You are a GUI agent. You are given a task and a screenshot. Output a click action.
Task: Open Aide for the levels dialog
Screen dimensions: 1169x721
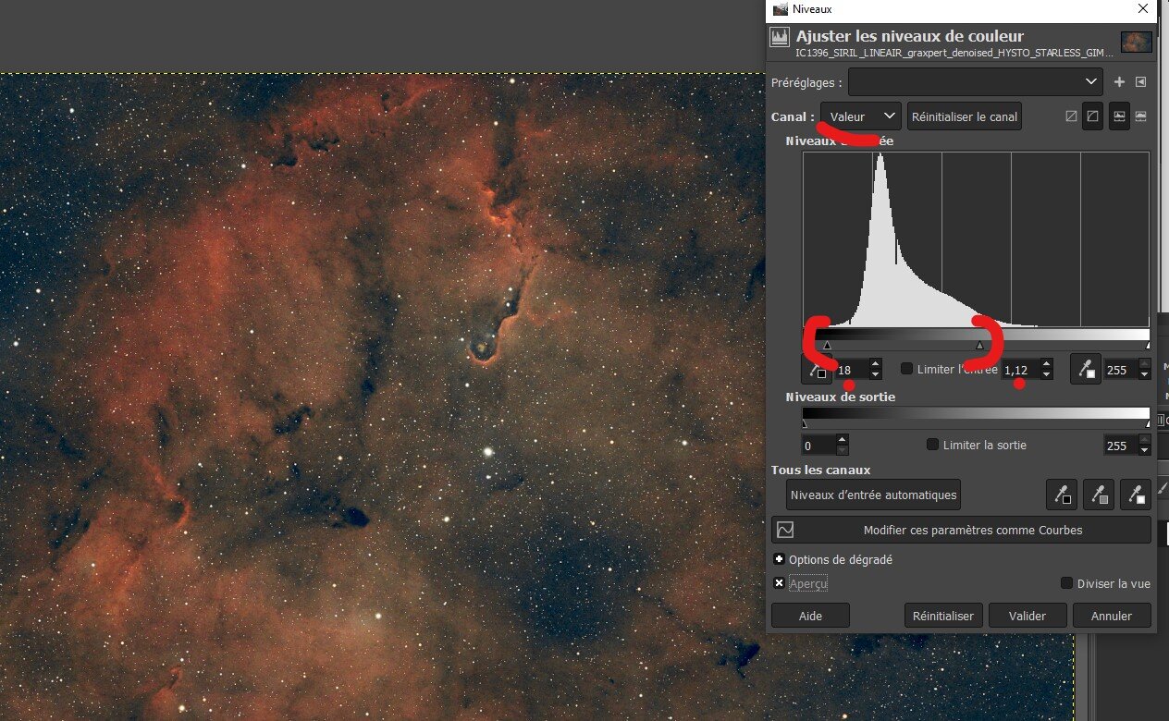tap(810, 616)
